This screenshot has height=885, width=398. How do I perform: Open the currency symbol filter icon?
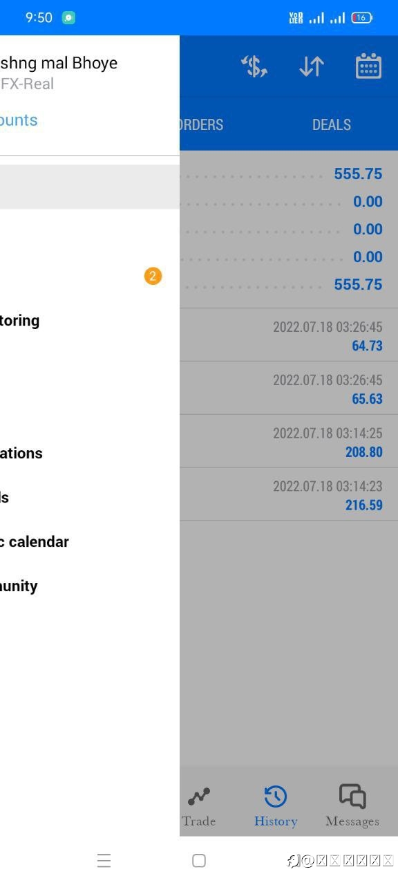254,66
